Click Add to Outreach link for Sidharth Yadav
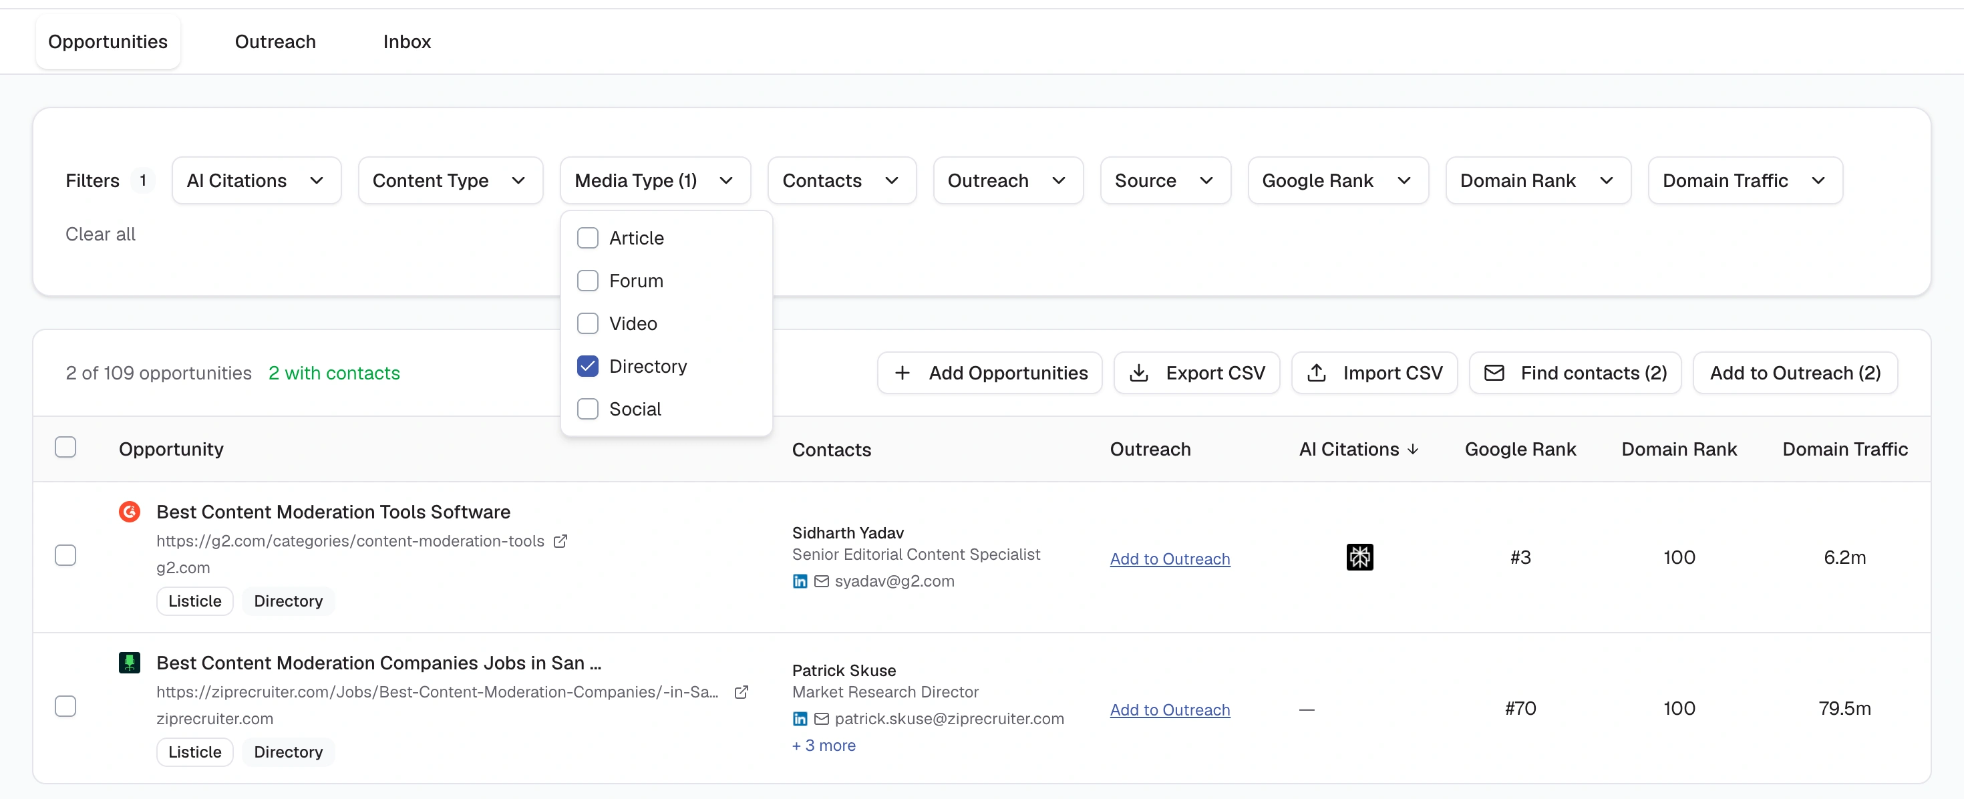The height and width of the screenshot is (799, 1964). click(x=1170, y=559)
